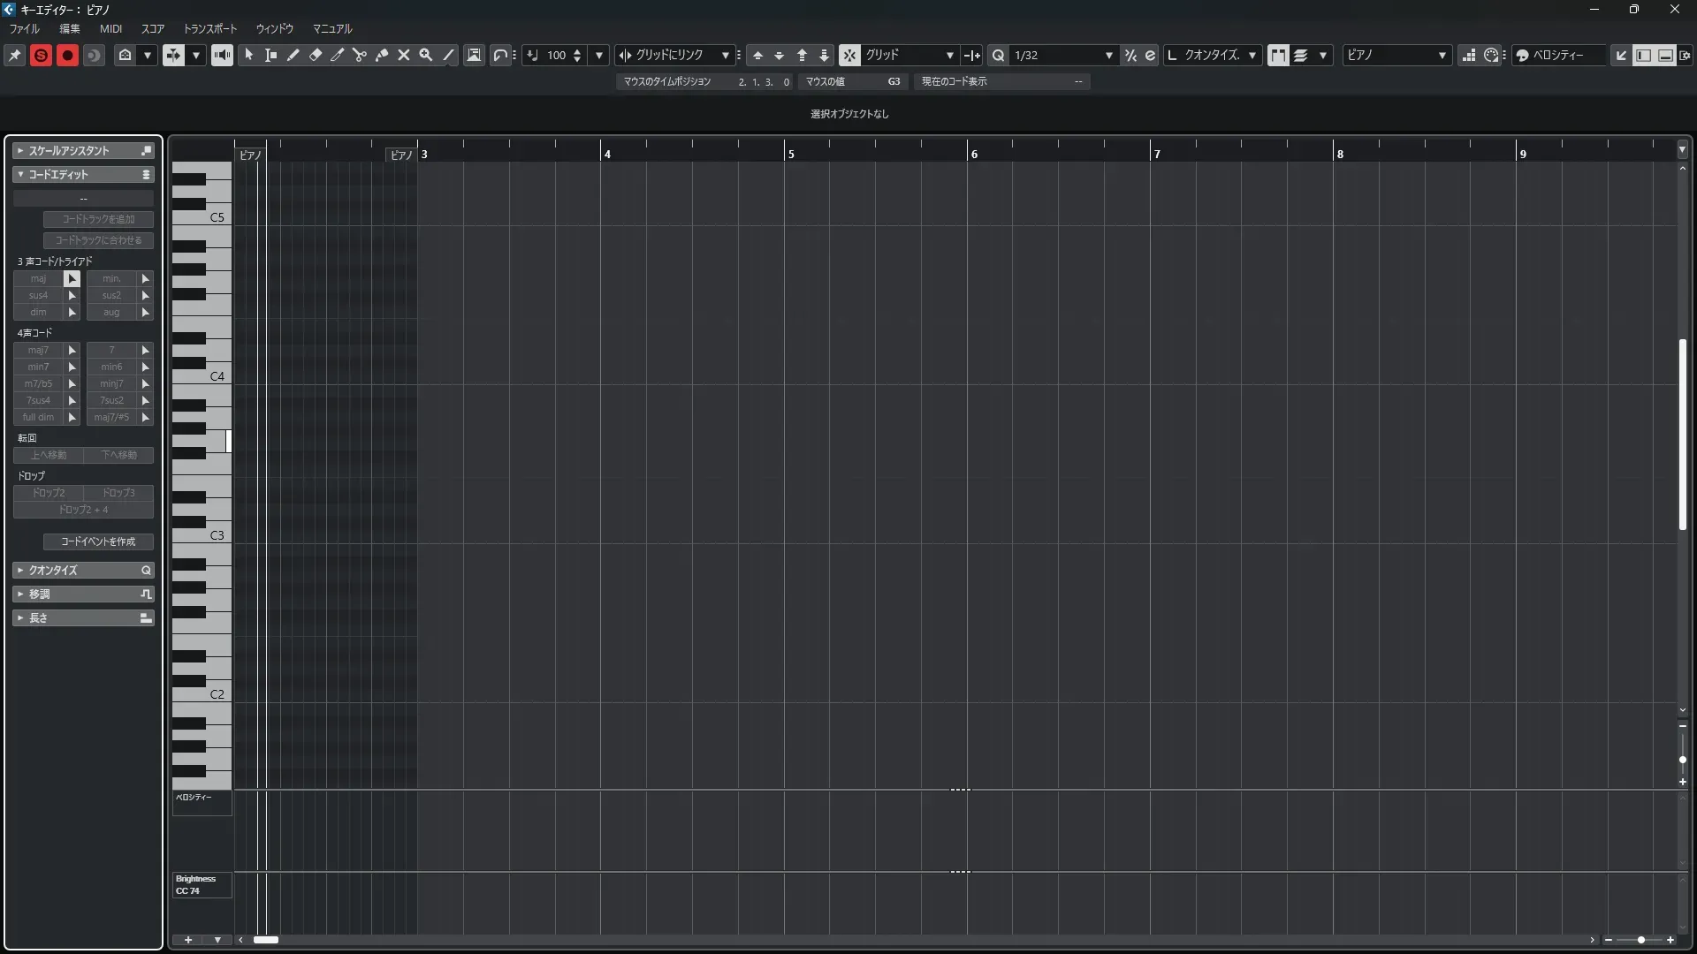Select the Erase tool
Image resolution: width=1697 pixels, height=954 pixels.
[316, 55]
